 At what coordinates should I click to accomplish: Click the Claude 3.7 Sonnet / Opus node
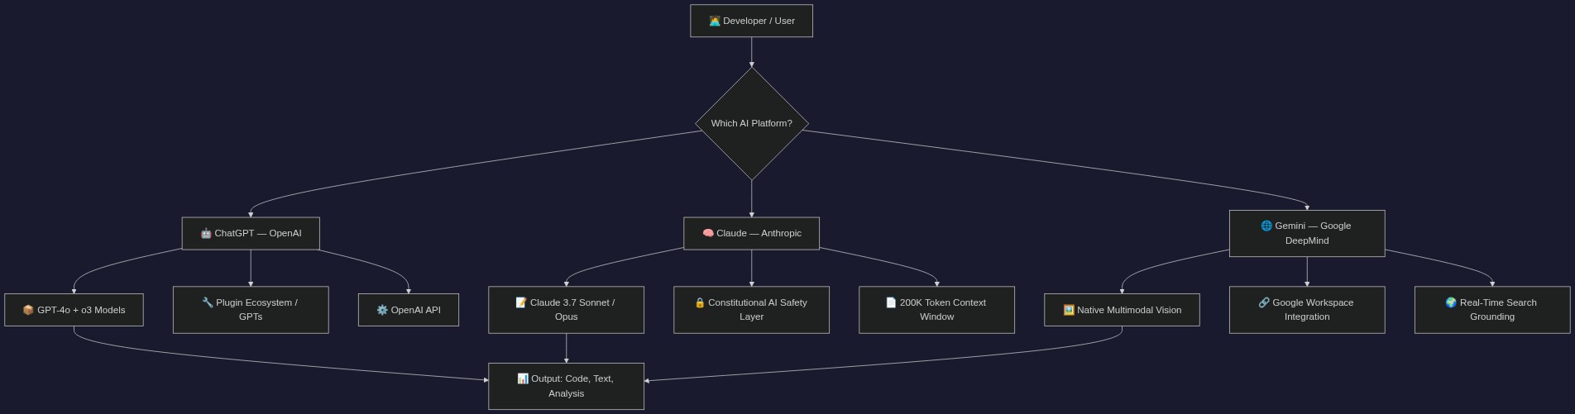(566, 310)
